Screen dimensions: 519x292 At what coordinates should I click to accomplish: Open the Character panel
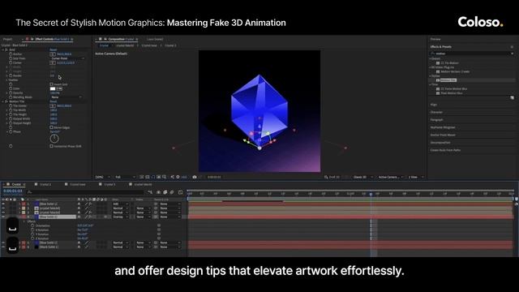point(436,112)
